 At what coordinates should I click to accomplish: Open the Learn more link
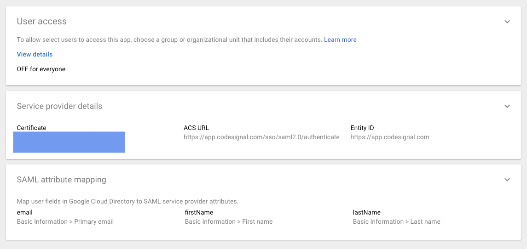point(340,40)
